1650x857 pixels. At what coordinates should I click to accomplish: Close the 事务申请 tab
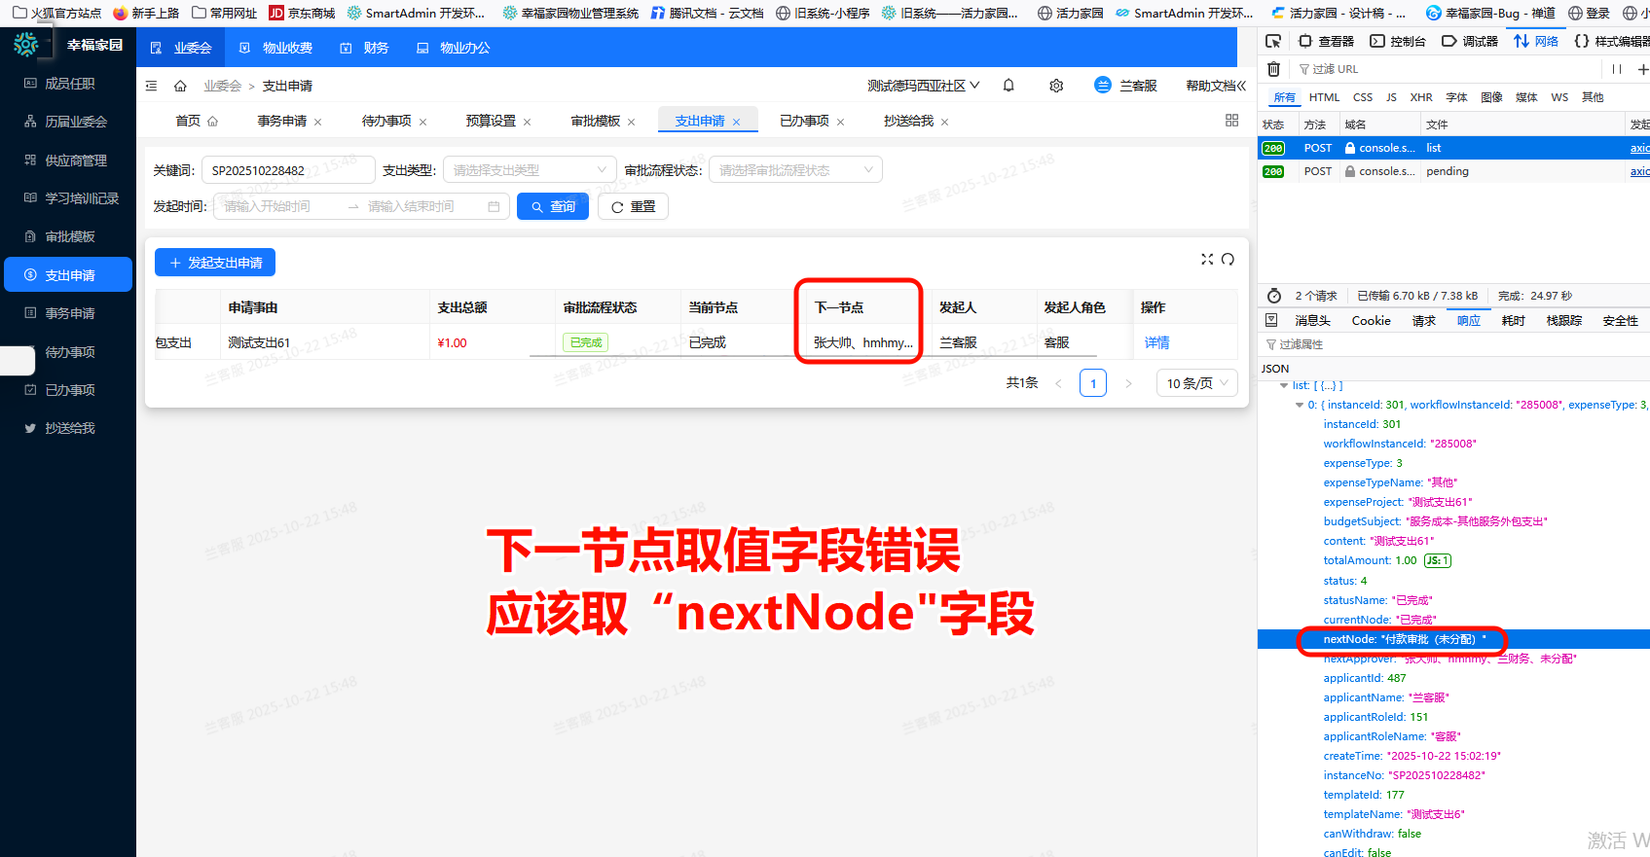click(318, 123)
